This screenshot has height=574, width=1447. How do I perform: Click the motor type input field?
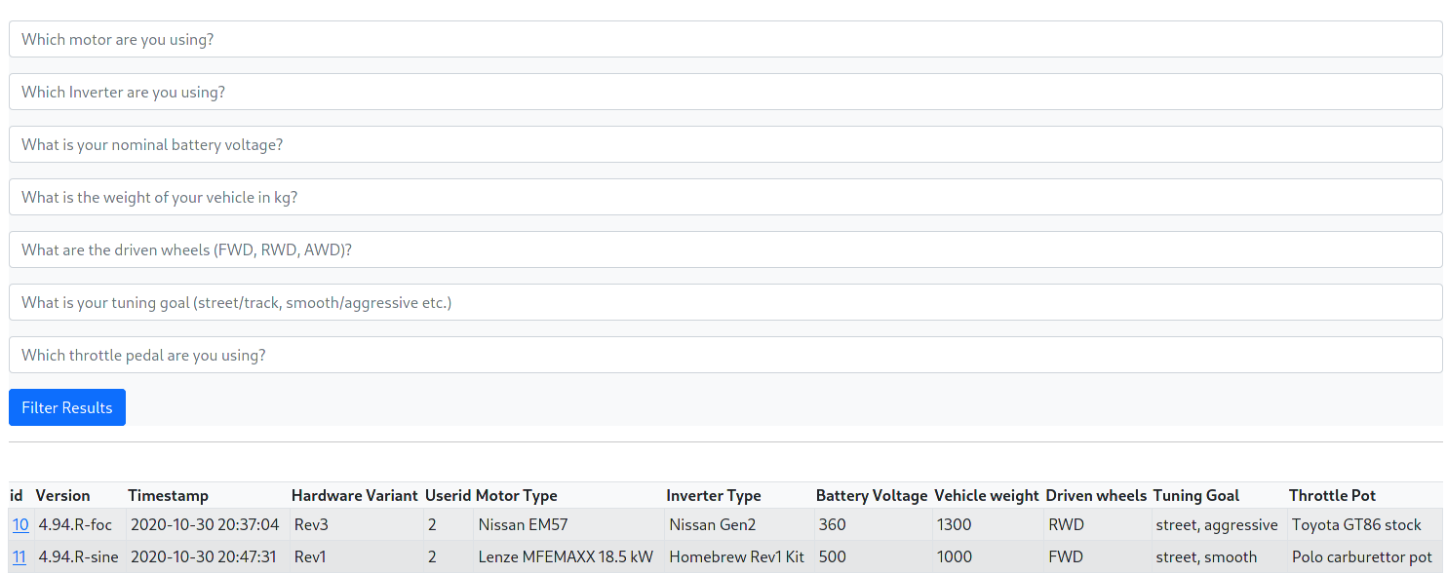coord(724,40)
